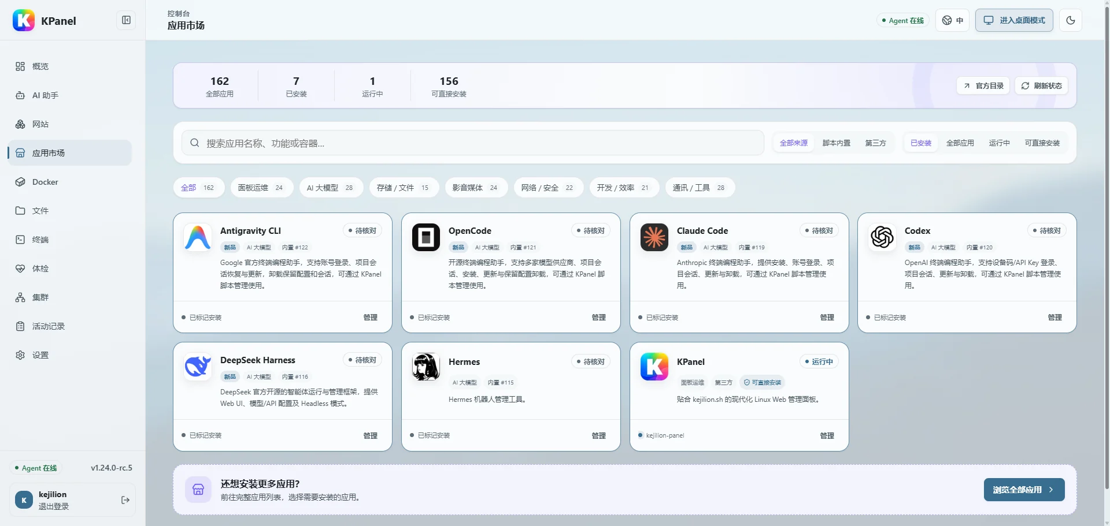Click the Claude Code app icon
This screenshot has width=1110, height=526.
tap(654, 237)
